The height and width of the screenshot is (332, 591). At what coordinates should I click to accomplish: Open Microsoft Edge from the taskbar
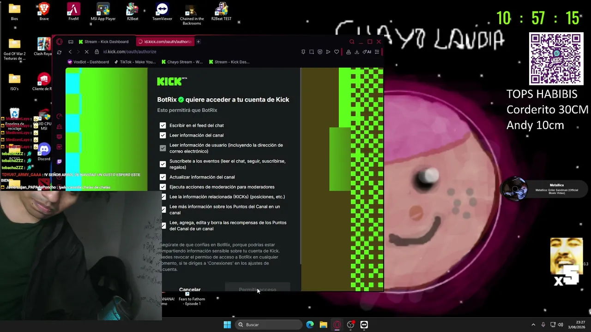tap(310, 325)
